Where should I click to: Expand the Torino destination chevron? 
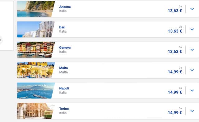pyautogui.click(x=192, y=111)
